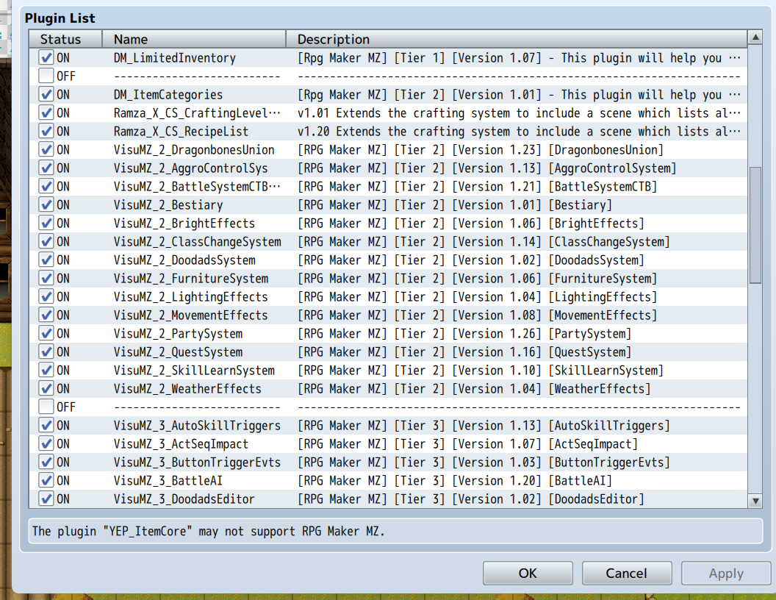Click the Description column header
The image size is (776, 600).
[517, 39]
